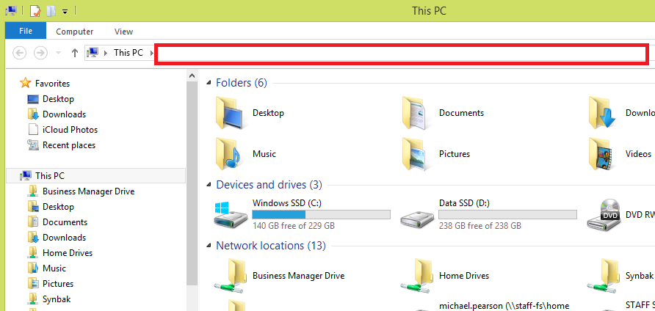Select Documents in the navigation pane
Viewport: 655px width, 311px height.
[65, 222]
